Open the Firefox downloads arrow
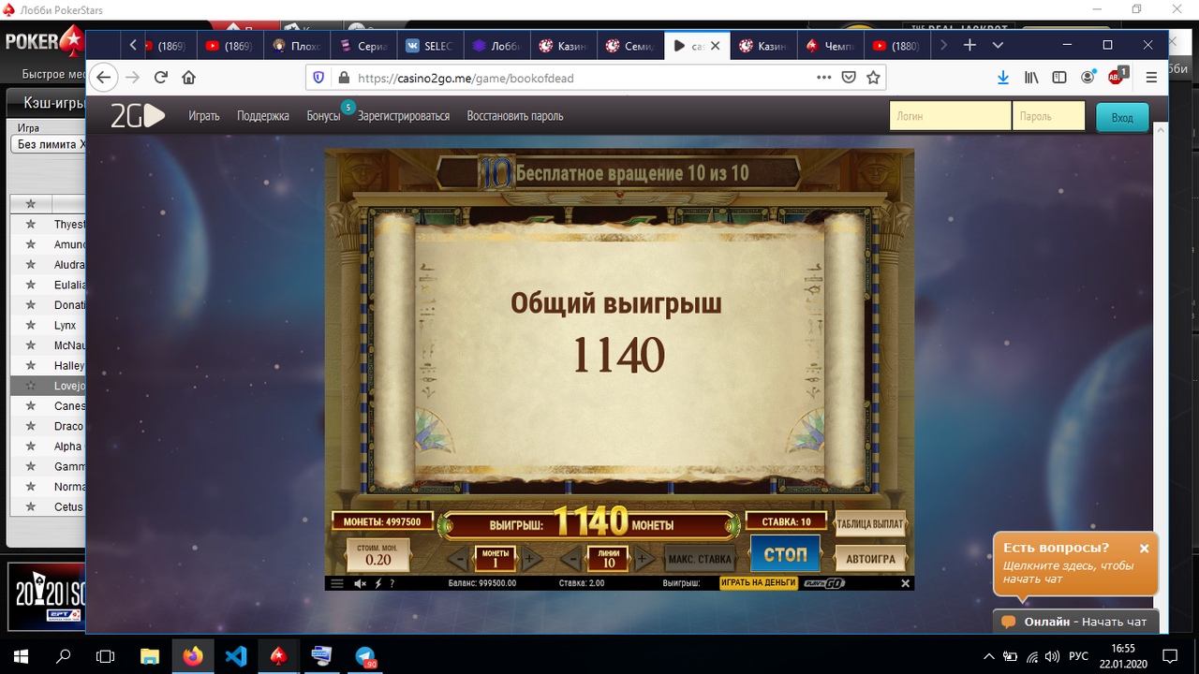 tap(1003, 78)
